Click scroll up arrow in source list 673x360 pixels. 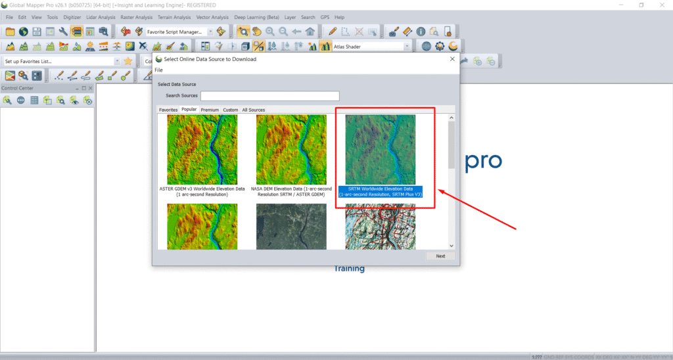(452, 118)
